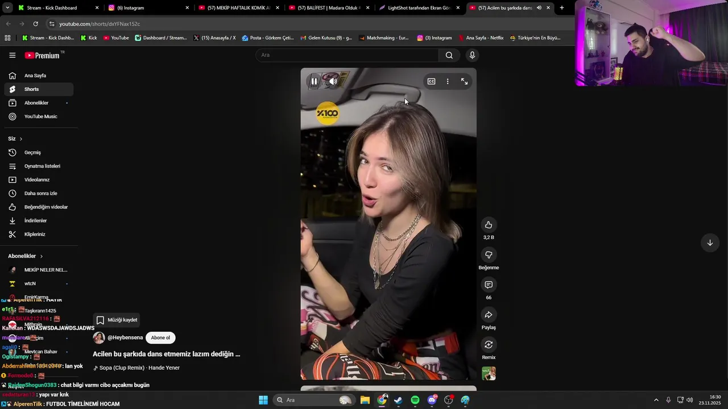Open Klipleriniz in the sidebar

pos(39,234)
